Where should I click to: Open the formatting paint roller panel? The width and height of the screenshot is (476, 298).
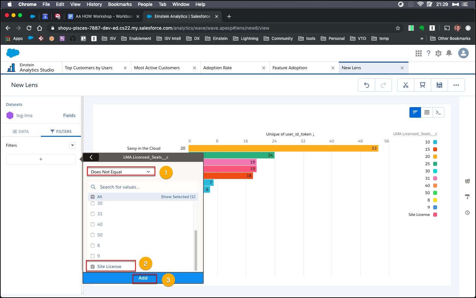pos(467,197)
